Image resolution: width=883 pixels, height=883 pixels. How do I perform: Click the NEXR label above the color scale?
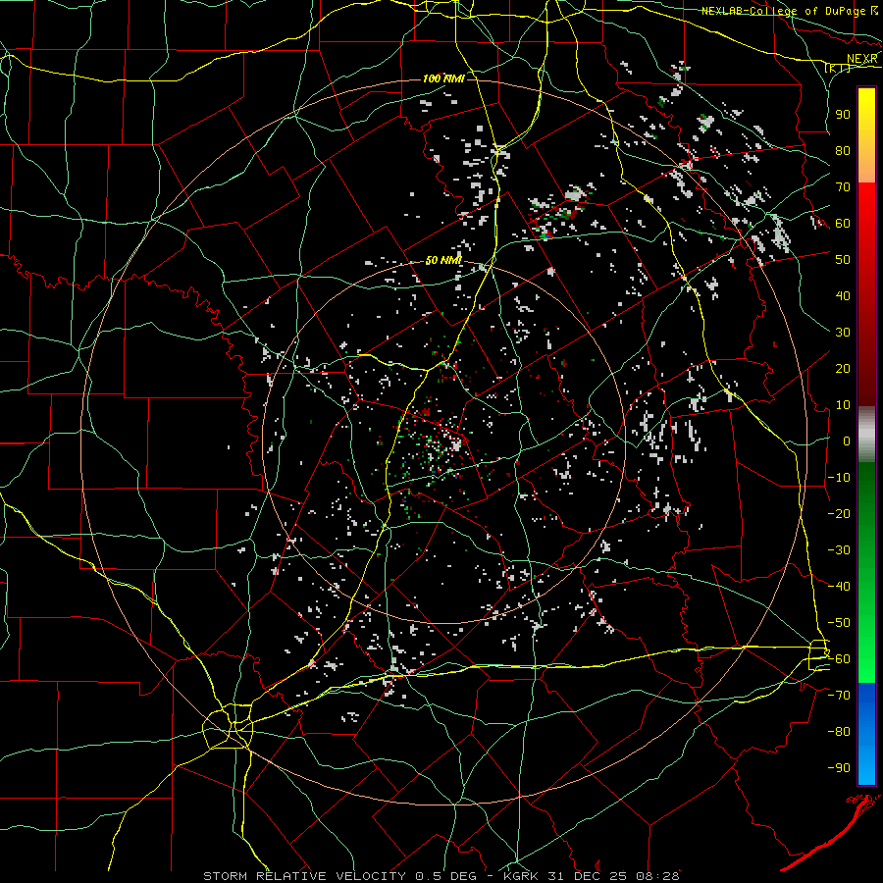862,59
